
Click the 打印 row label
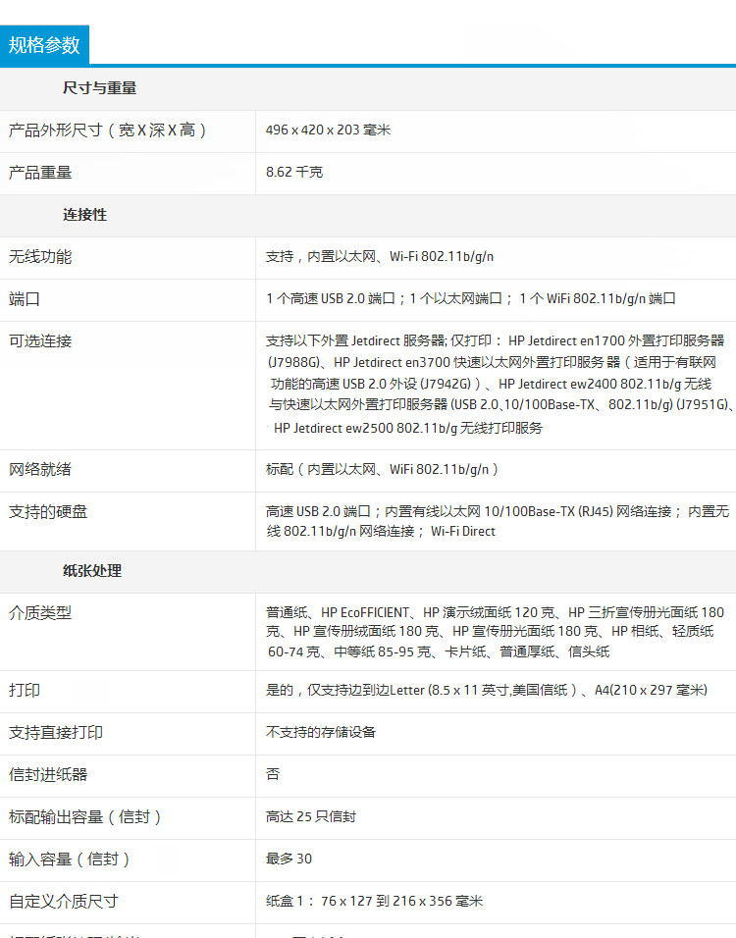pos(24,691)
